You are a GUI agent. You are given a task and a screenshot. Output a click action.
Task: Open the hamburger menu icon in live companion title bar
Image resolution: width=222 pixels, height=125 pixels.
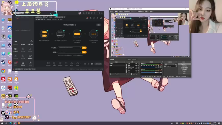point(94,13)
